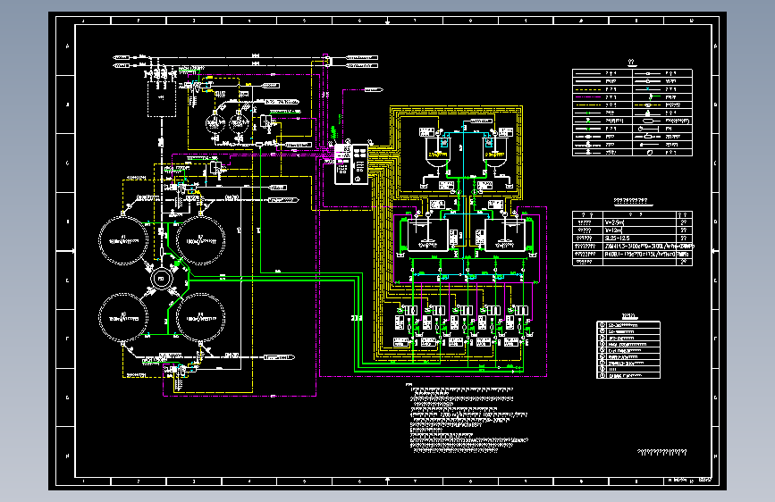Screen dimensions: 775x502
Task: Select the left rectangular agitator tank
Action: [x=427, y=235]
